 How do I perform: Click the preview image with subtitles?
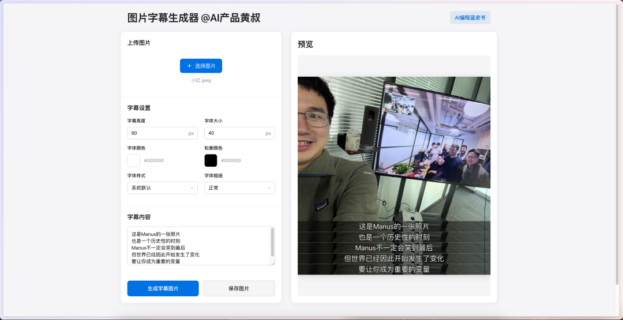[394, 175]
